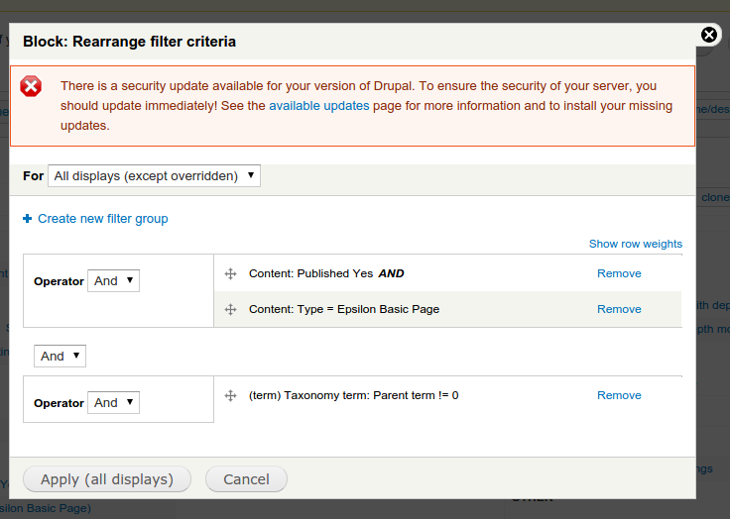730x519 pixels.
Task: Click Create new filter group link
Action: tap(103, 219)
